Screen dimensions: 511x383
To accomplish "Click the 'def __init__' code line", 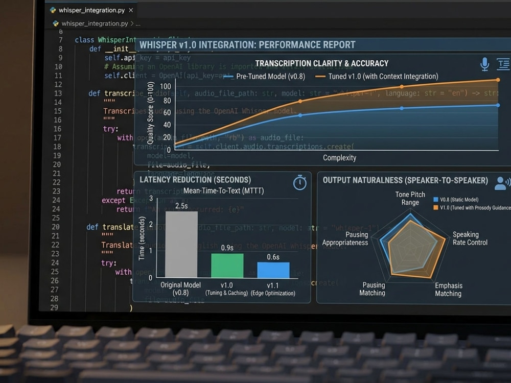I will (x=112, y=49).
